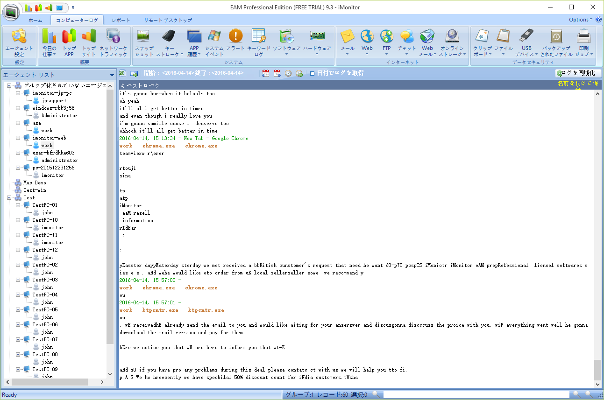
Task: Open the agent list (エージェントリスト) panel dropdown arrow
Action: coord(112,75)
